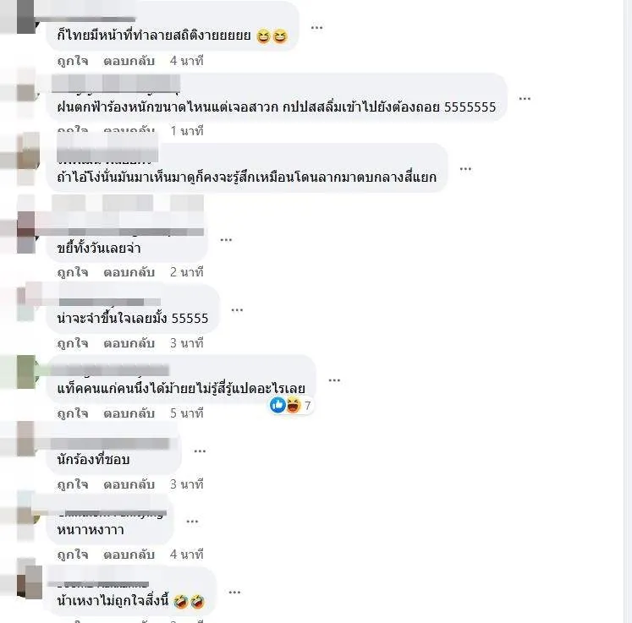The height and width of the screenshot is (623, 632).
Task: Open options dots beside ขยี้ทั้งวันเลยจ่า comment
Action: (226, 240)
